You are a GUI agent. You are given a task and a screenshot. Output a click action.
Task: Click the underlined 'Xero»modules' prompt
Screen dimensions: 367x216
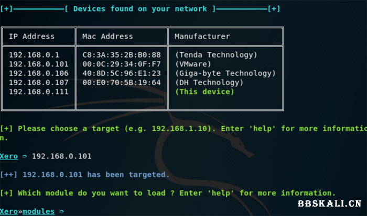coord(27,211)
